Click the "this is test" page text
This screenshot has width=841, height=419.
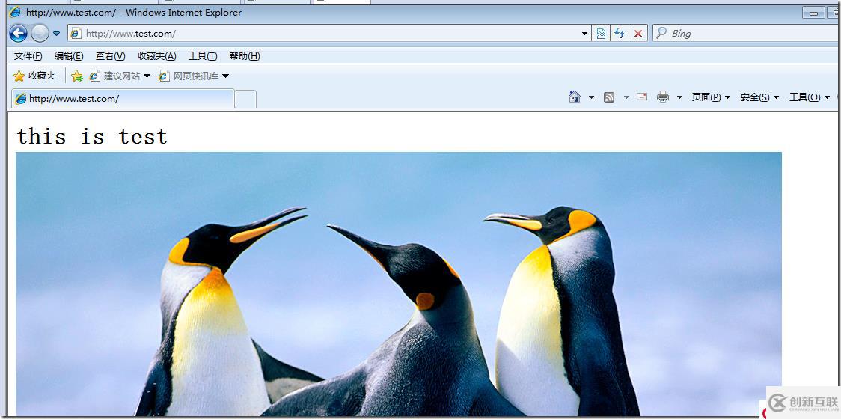tap(92, 136)
